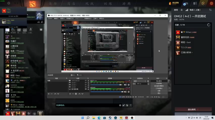Toggle the friends list eye visibility icon
Screen dimensions: 215x120
pyautogui.click(x=41, y=30)
